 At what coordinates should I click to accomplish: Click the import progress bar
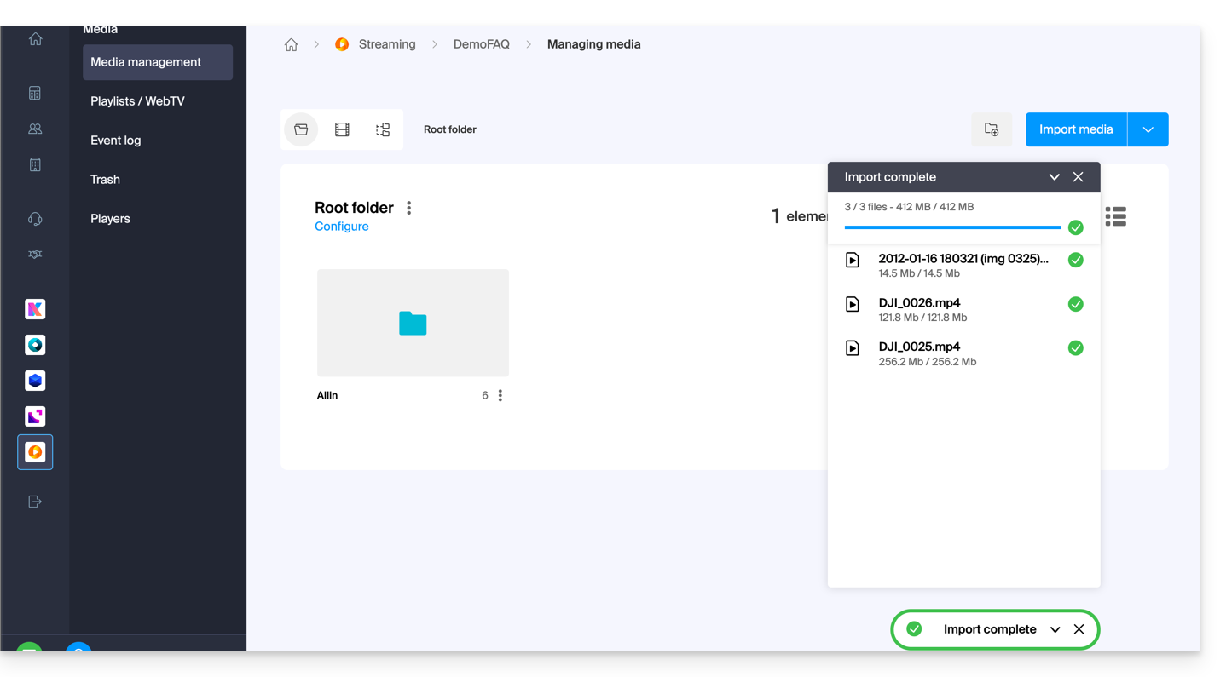coord(951,227)
